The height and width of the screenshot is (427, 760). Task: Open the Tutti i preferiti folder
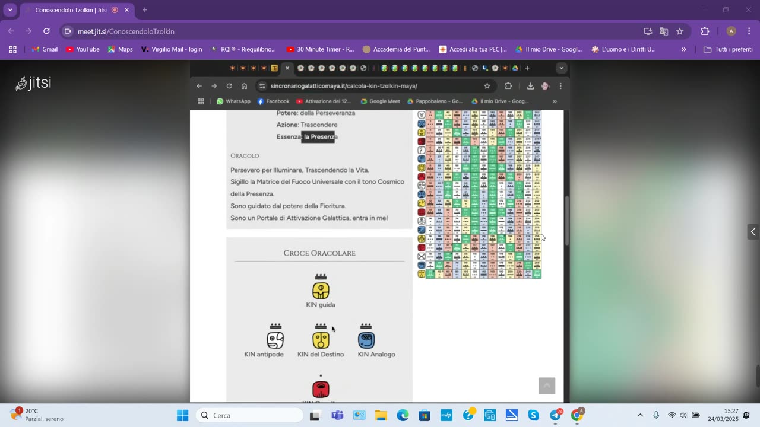728,49
